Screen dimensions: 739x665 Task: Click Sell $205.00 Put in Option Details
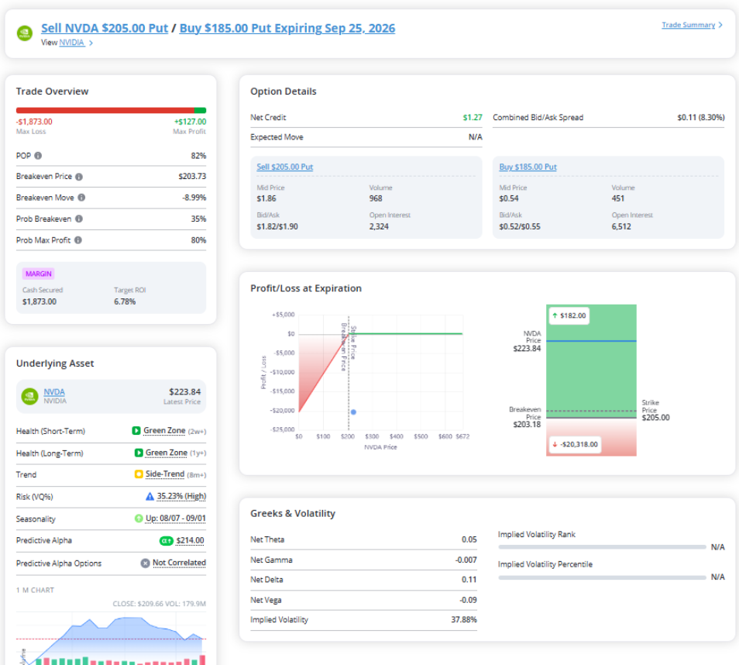[284, 167]
